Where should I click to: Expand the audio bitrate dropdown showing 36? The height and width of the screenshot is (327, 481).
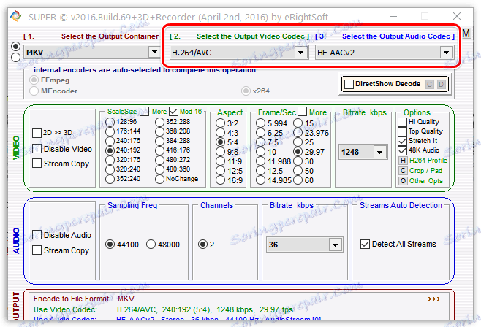tap(335, 245)
